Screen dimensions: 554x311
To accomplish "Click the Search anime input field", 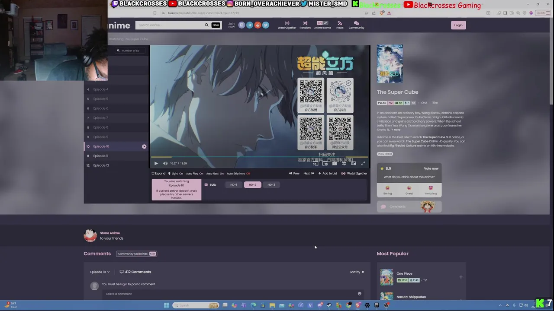I will pyautogui.click(x=170, y=25).
